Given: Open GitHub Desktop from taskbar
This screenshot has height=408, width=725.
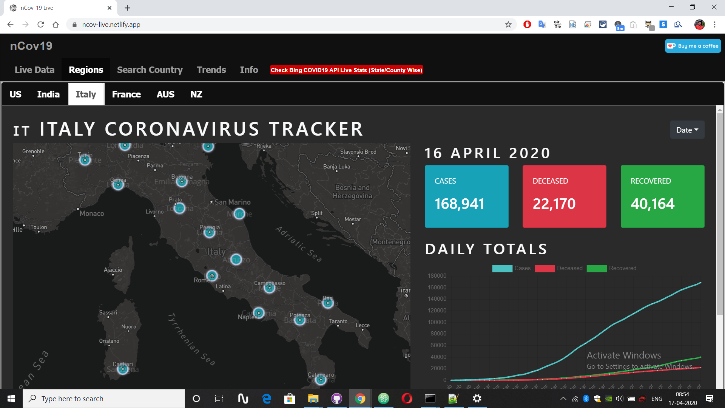Looking at the screenshot, I should (336, 399).
